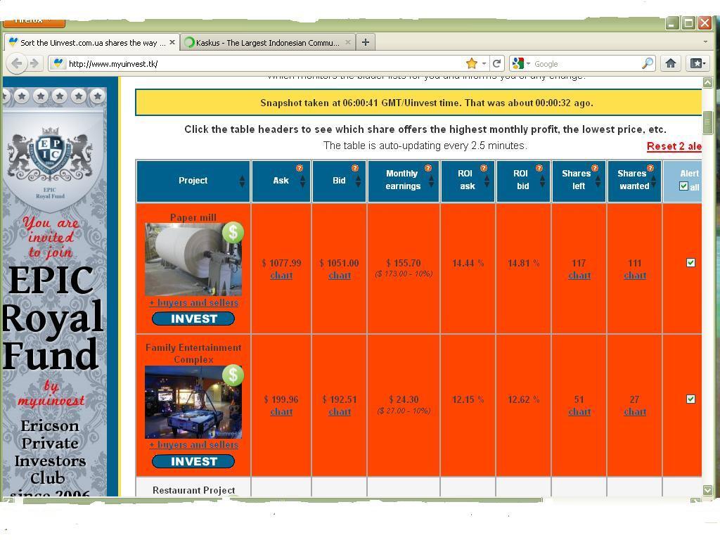This screenshot has width=720, height=540.
Task: Click the Reset 2 alerts link
Action: (x=674, y=146)
